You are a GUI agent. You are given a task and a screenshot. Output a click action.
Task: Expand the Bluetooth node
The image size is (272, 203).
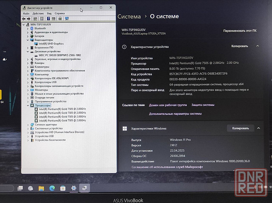pyautogui.click(x=28, y=28)
